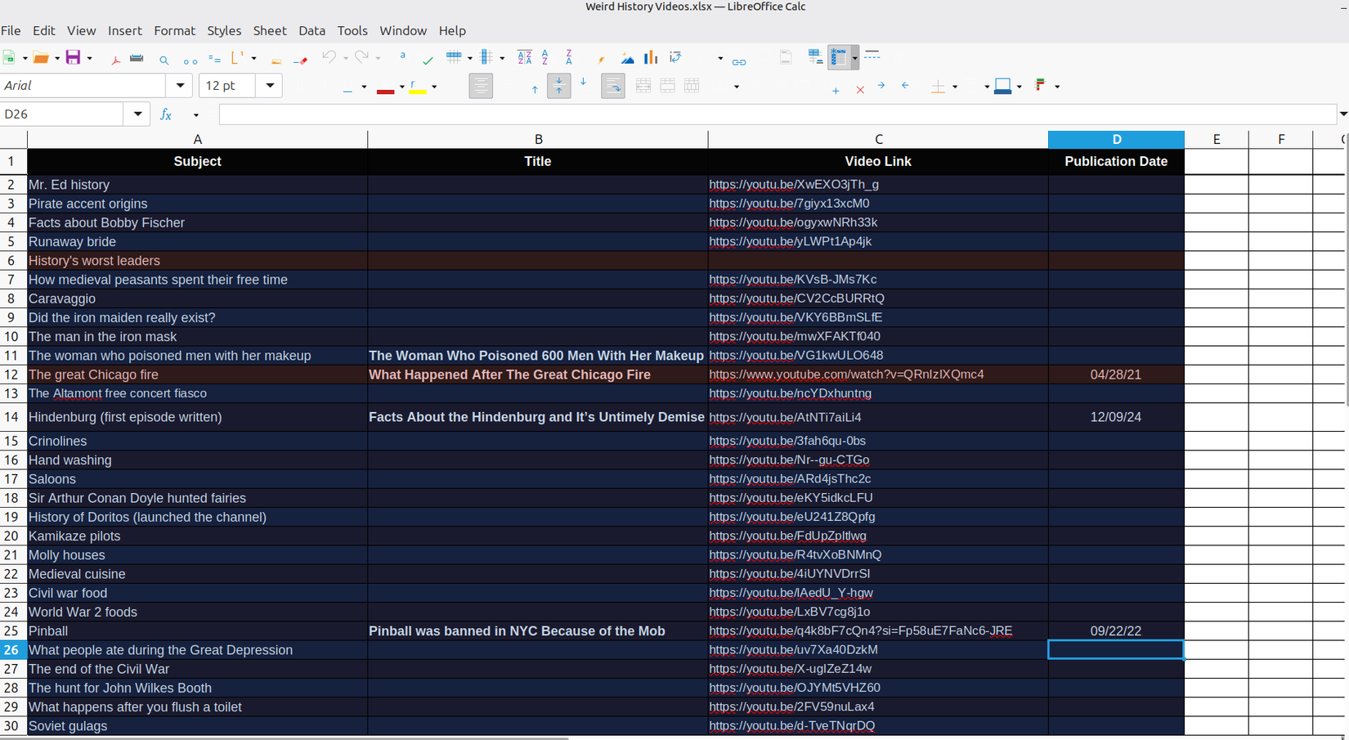Open the background color dropdown arrow
This screenshot has height=740, width=1349.
(1019, 87)
